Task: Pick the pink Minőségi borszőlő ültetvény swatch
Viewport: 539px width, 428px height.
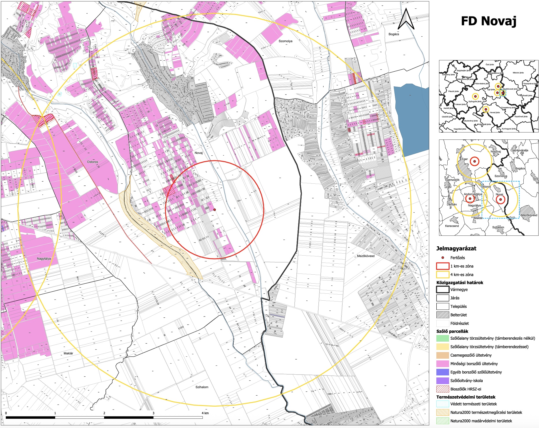Action: [442, 364]
